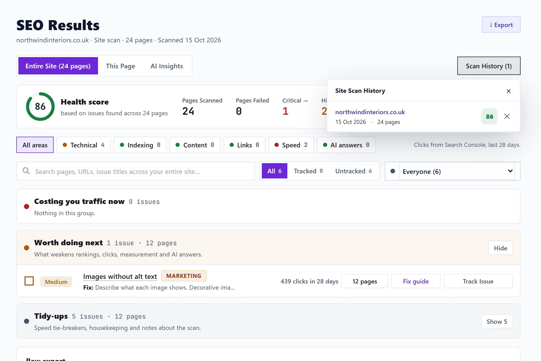
Task: Filter by Speed area
Action: tap(291, 145)
